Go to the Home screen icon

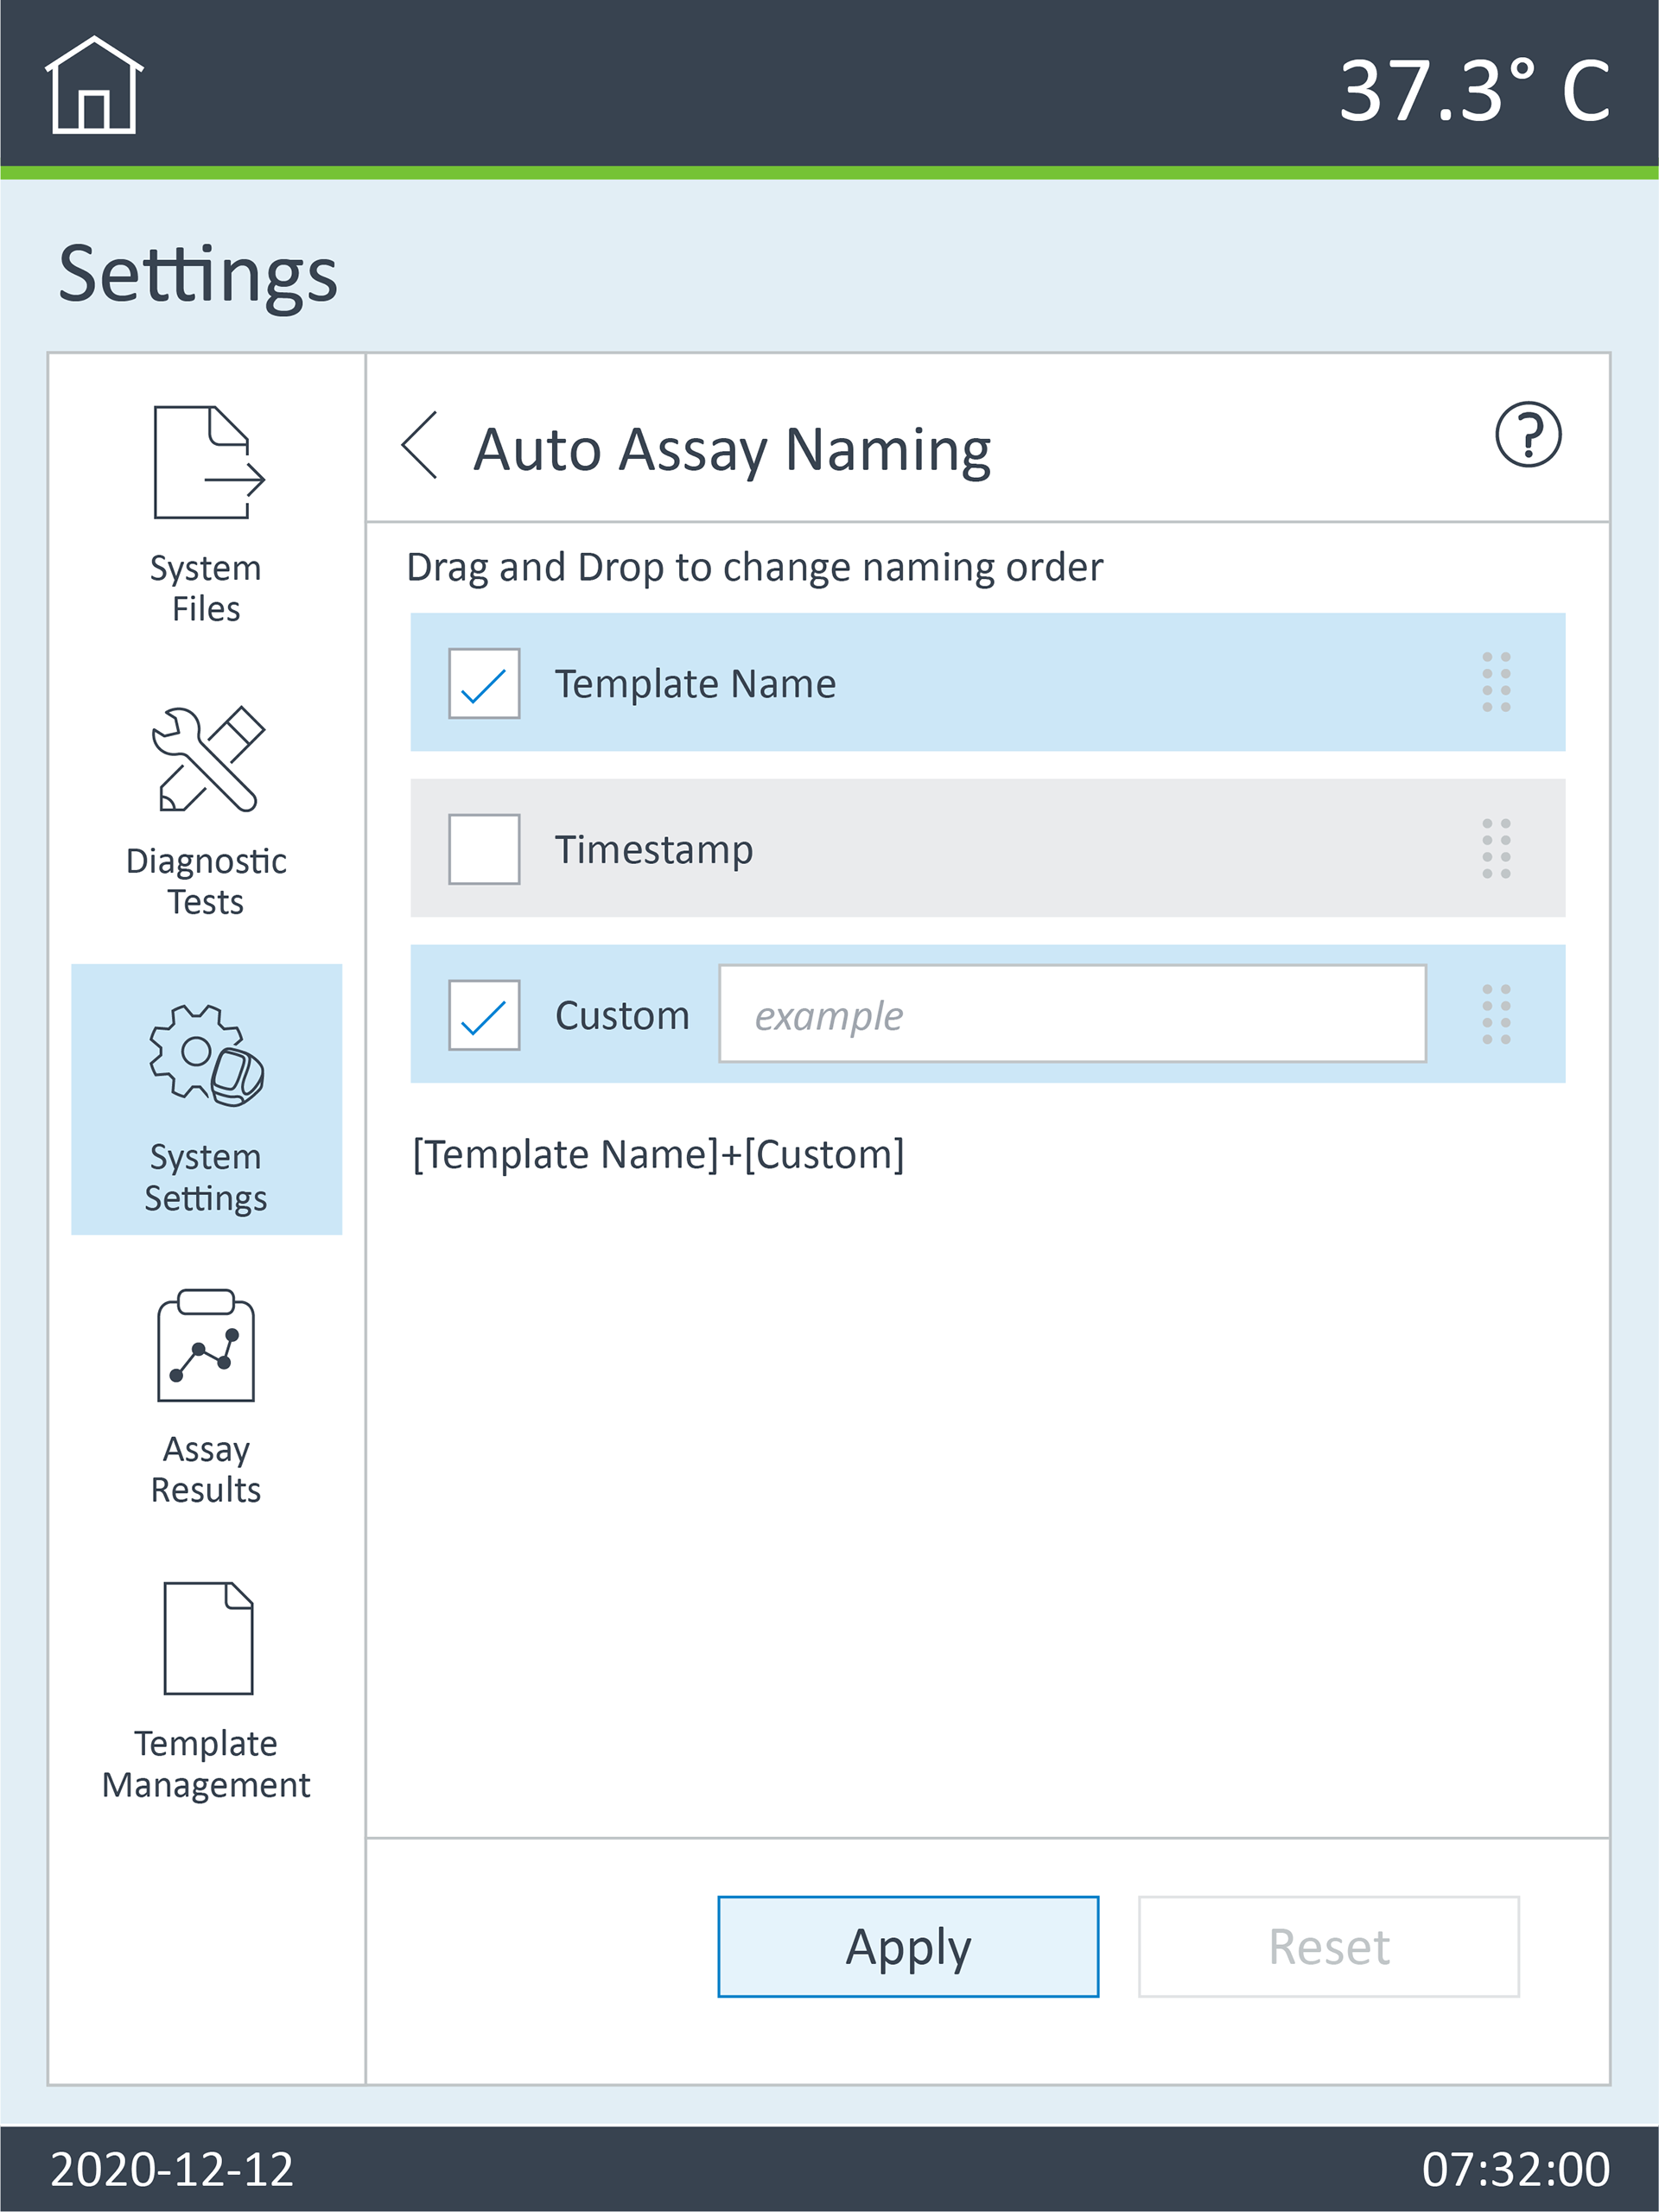tap(94, 85)
